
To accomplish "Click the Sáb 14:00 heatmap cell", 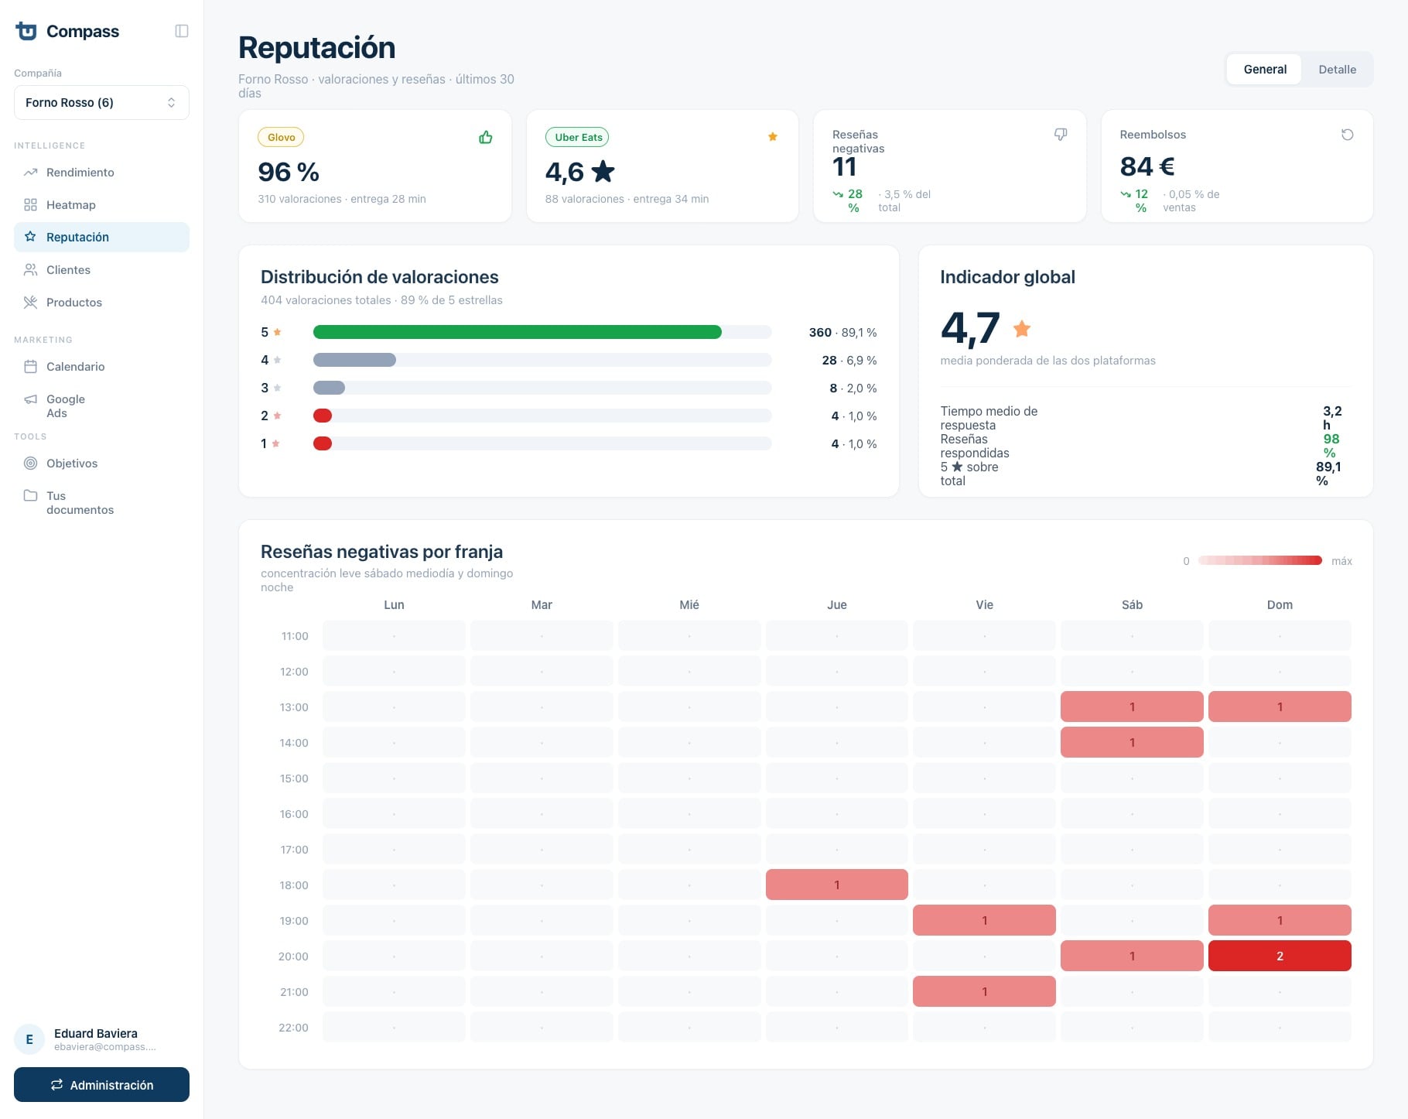I will [x=1132, y=742].
